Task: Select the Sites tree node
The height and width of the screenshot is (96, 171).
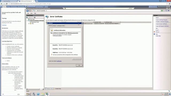Action: [33, 23]
